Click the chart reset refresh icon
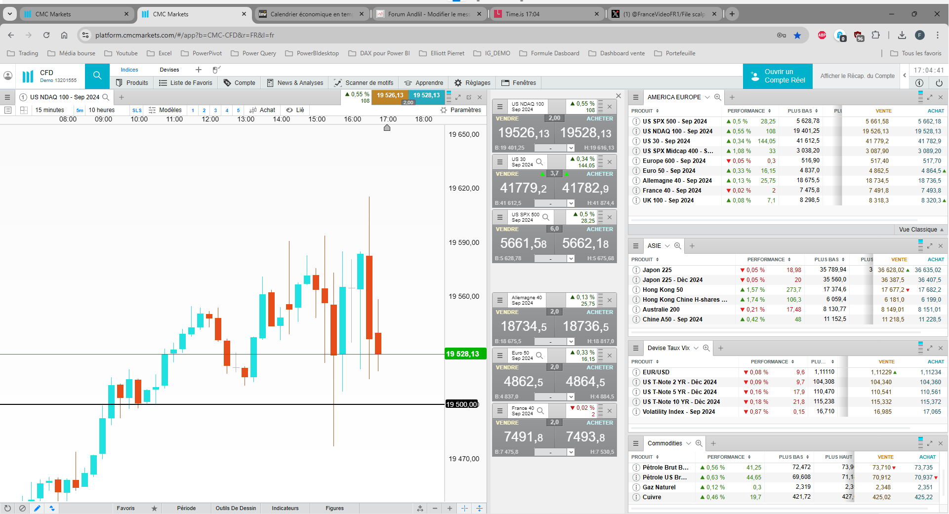 [x=7, y=508]
